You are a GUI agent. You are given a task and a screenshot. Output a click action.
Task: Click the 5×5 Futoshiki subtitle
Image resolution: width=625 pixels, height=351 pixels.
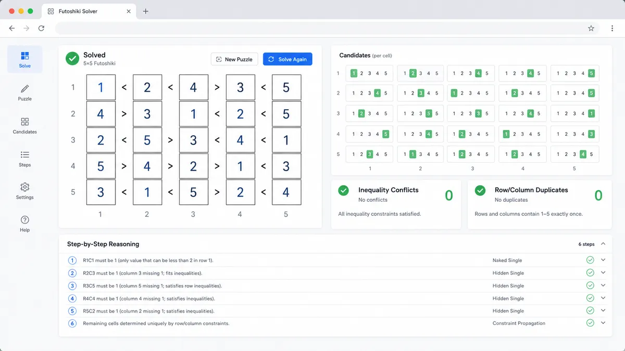99,63
